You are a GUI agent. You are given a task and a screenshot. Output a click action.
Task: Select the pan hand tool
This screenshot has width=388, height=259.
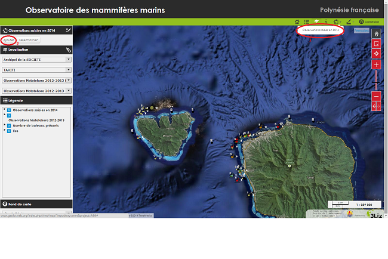[x=376, y=34]
